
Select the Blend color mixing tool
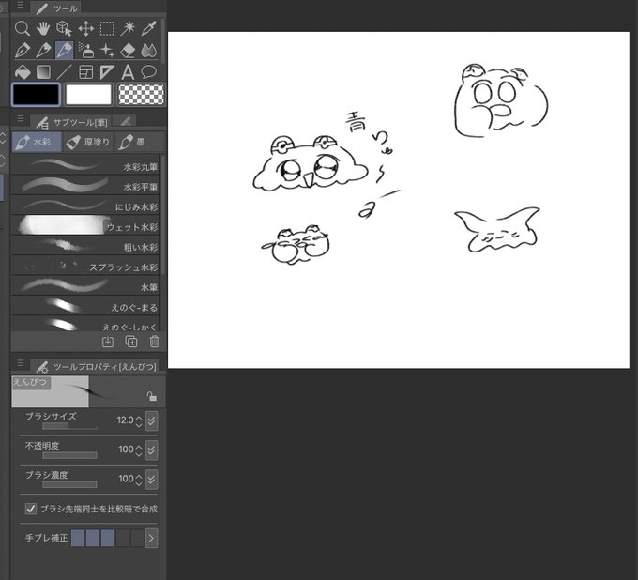point(149,50)
